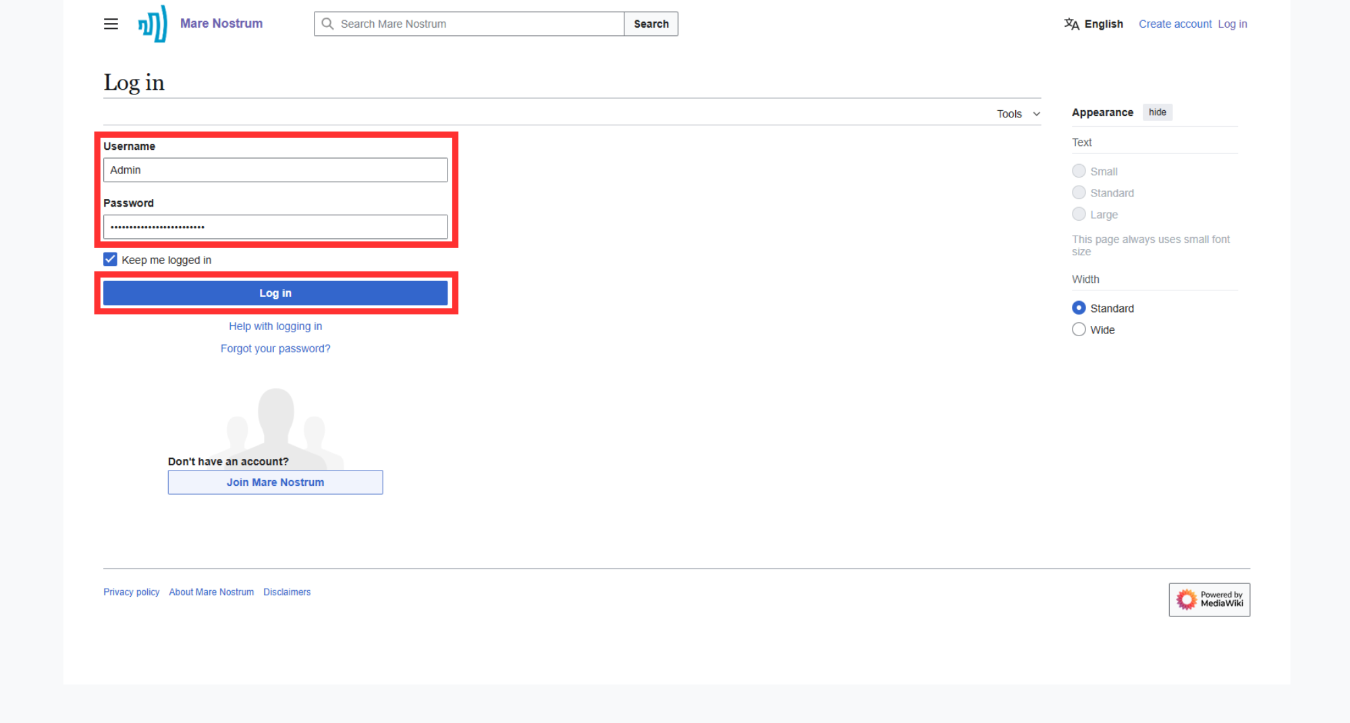Click the Mare Nostrum logo icon
Viewport: 1350px width, 723px height.
click(153, 24)
